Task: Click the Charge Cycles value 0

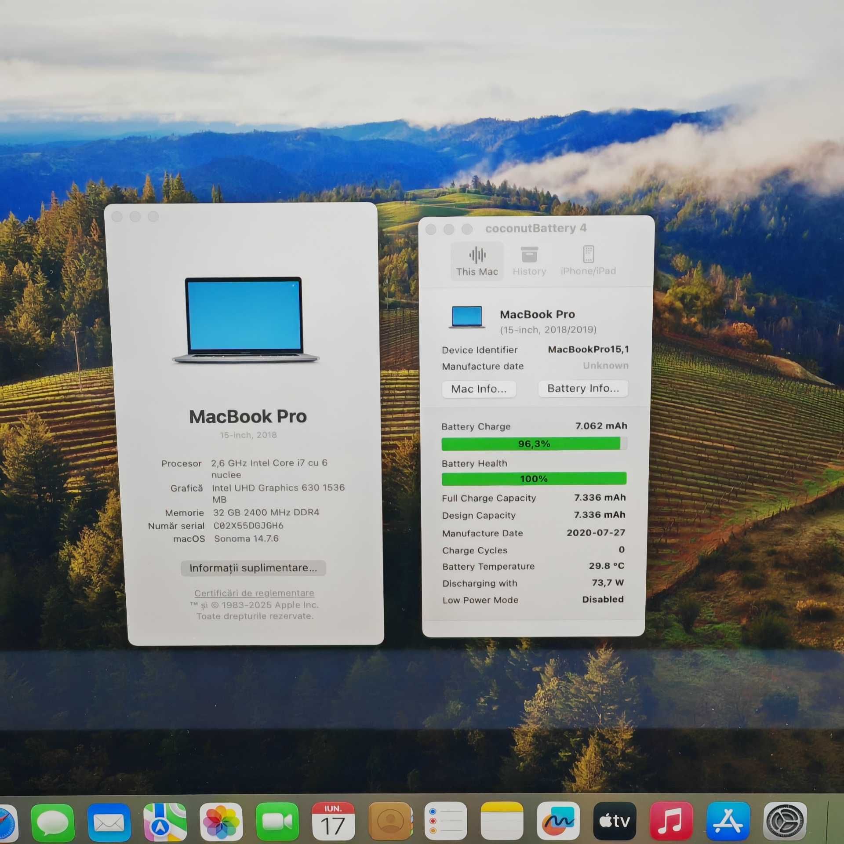Action: [x=622, y=550]
